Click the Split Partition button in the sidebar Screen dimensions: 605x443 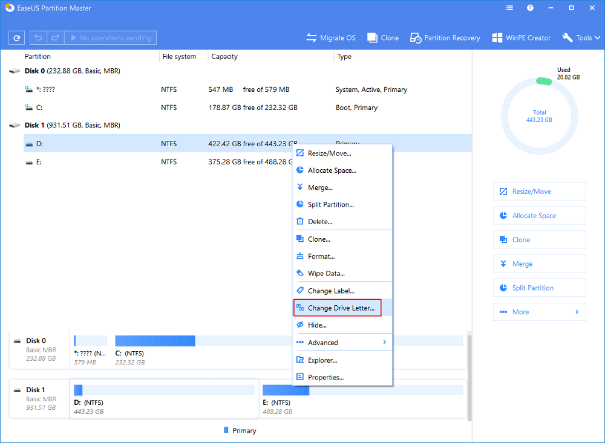point(538,288)
